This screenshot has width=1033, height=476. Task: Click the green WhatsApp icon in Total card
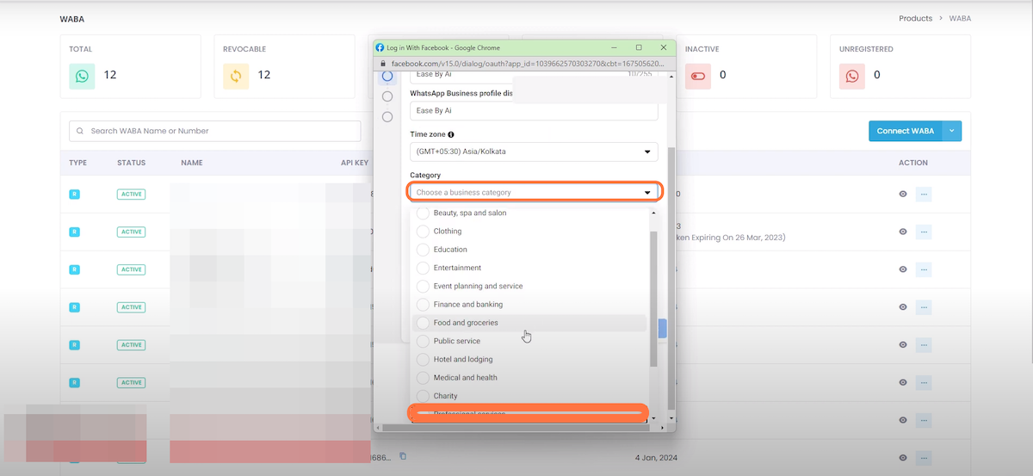point(82,76)
